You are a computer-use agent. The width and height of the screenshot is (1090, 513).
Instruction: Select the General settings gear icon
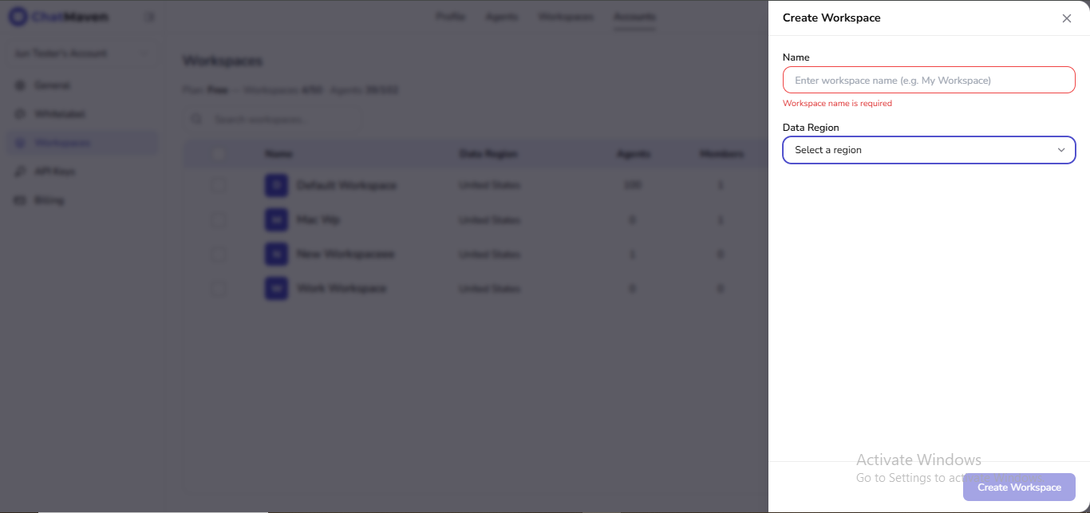[x=19, y=85]
